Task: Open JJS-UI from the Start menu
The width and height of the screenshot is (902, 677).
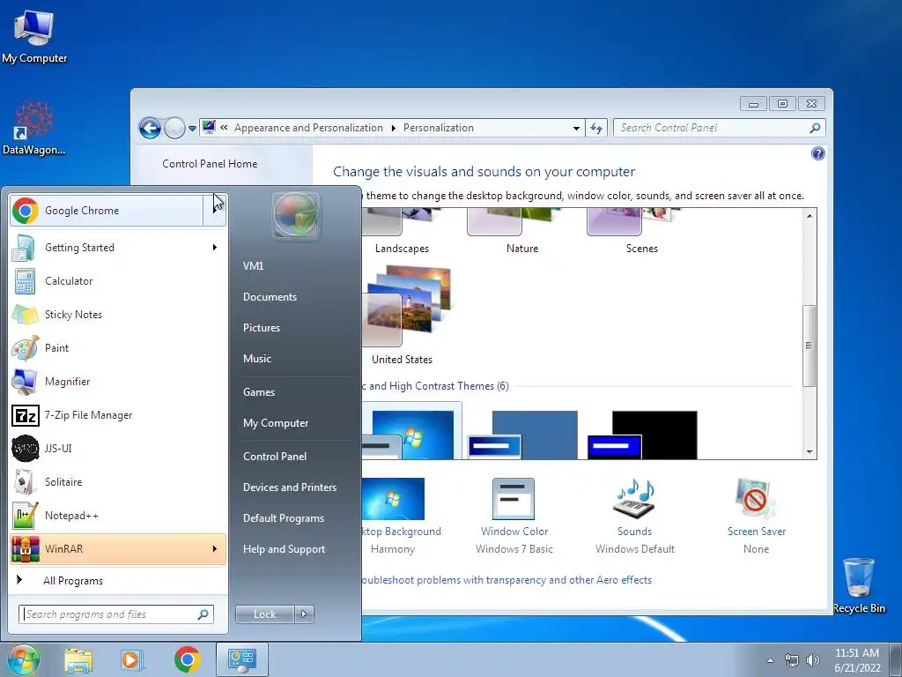Action: [118, 449]
